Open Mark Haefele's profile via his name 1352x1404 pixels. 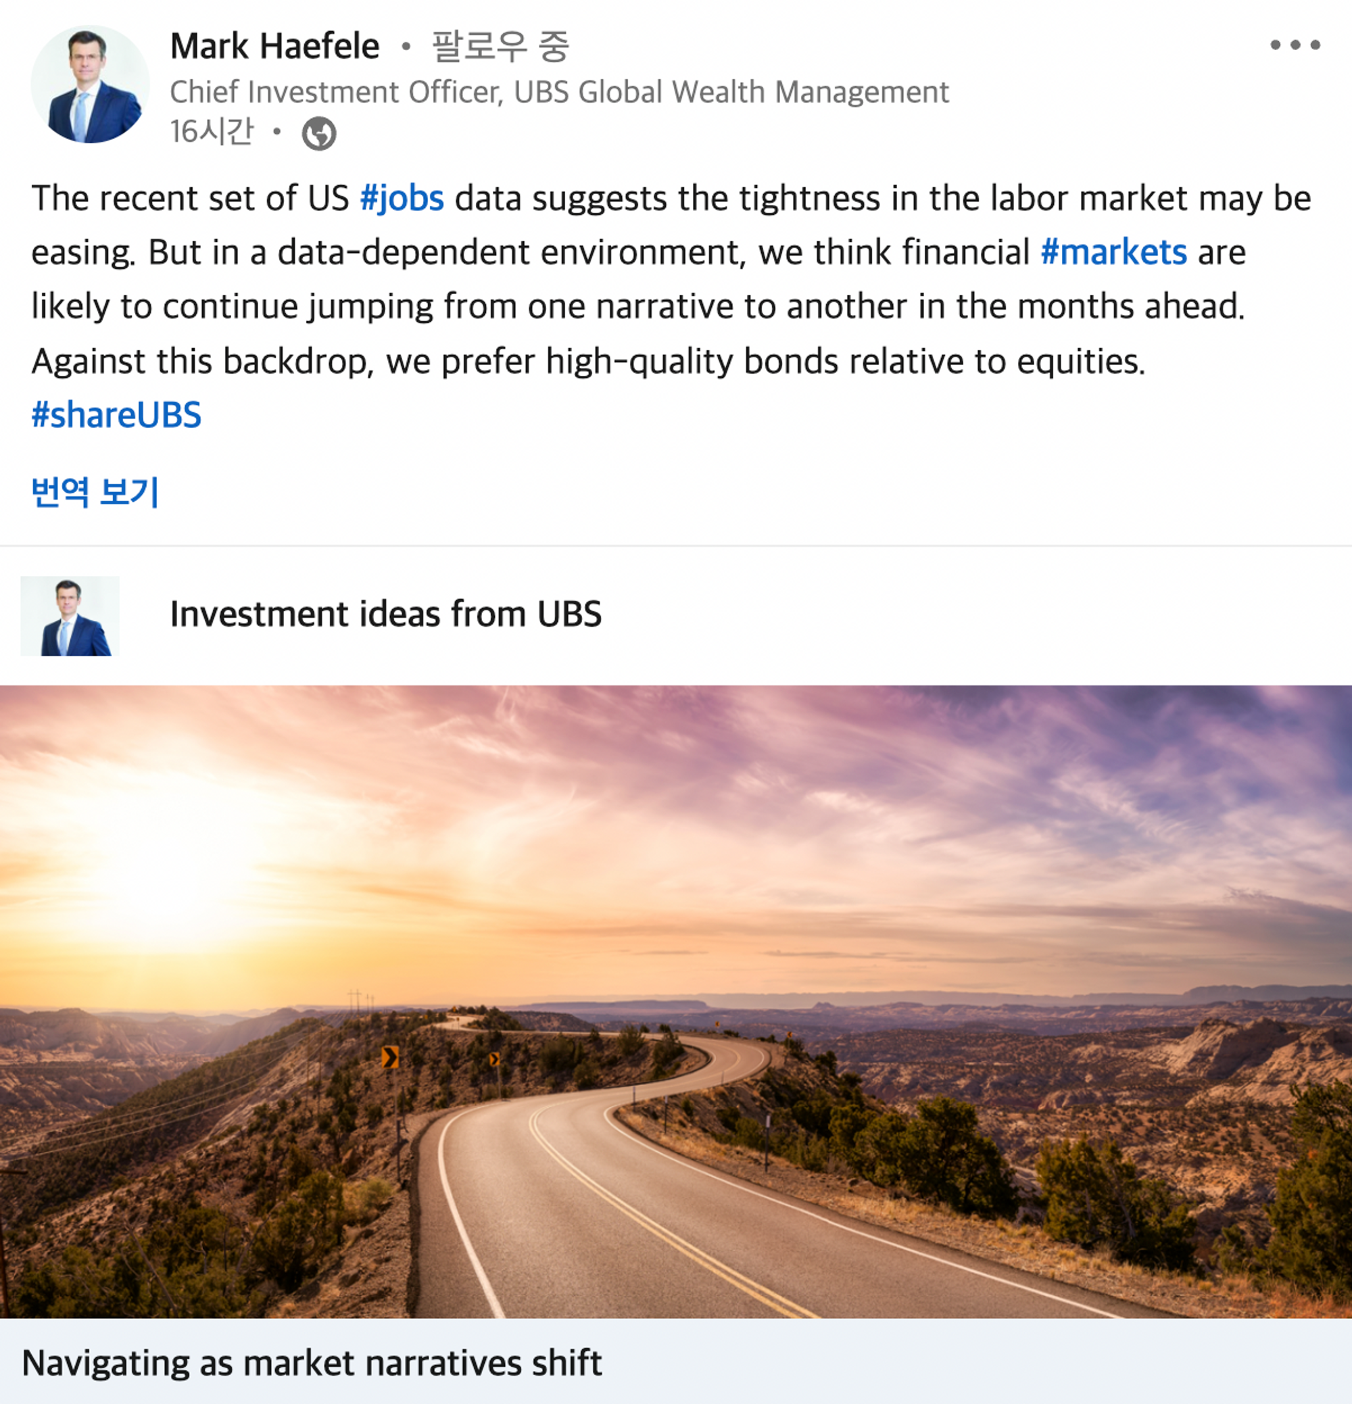274,47
